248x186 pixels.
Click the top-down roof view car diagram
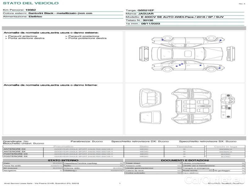coord(187,54)
